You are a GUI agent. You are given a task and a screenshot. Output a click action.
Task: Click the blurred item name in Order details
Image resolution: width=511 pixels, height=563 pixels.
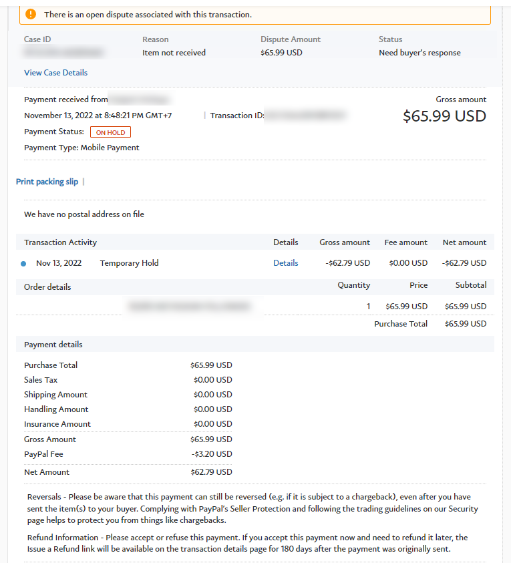coord(190,307)
